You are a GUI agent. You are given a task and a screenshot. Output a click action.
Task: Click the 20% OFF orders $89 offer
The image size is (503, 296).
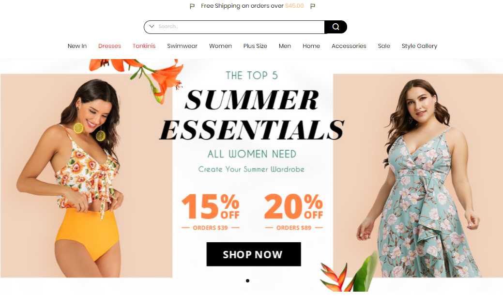pos(294,212)
